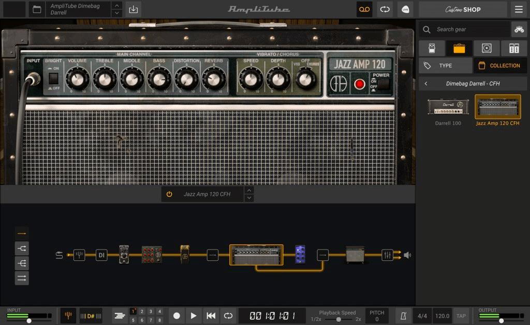Switch gear browser to COLLECTION view
The width and height of the screenshot is (530, 325).
tap(500, 66)
